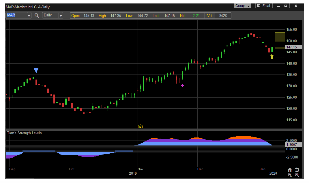Click the earnings E marker on chart
309x183 pixels.
[x=140, y=126]
